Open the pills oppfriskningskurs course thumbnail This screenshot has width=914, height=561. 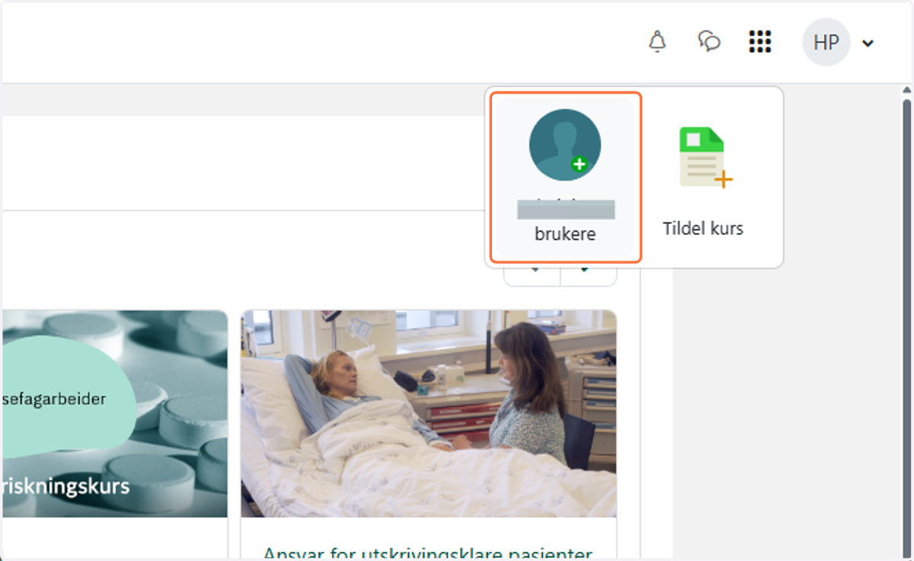coord(115,414)
